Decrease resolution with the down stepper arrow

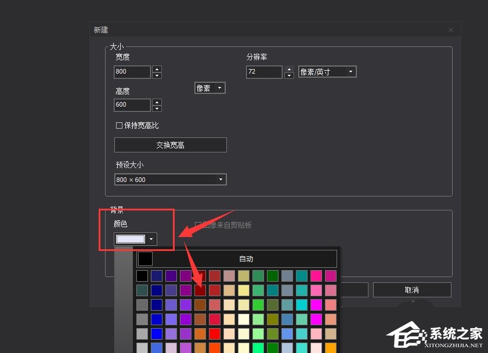point(289,75)
